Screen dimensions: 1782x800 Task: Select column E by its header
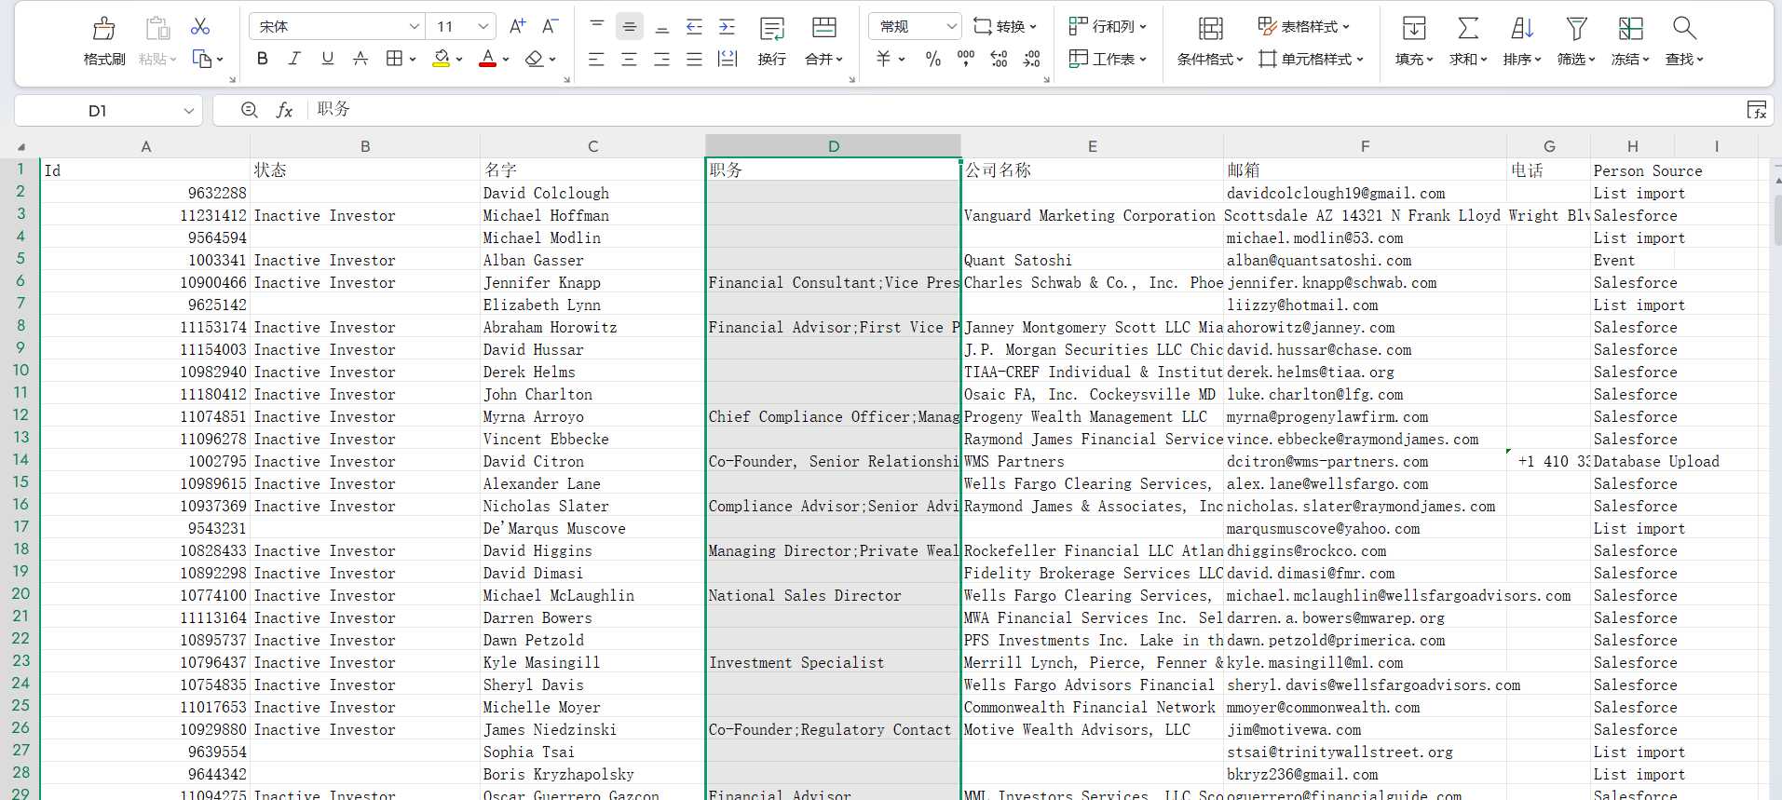point(1092,146)
